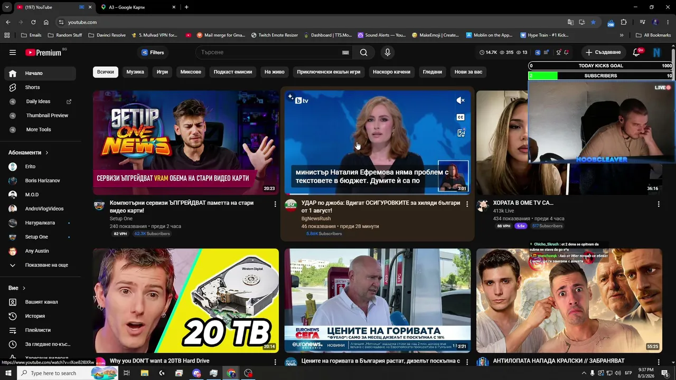Play the 20 TB hard drive thumbnail
Image resolution: width=676 pixels, height=380 pixels.
(186, 301)
